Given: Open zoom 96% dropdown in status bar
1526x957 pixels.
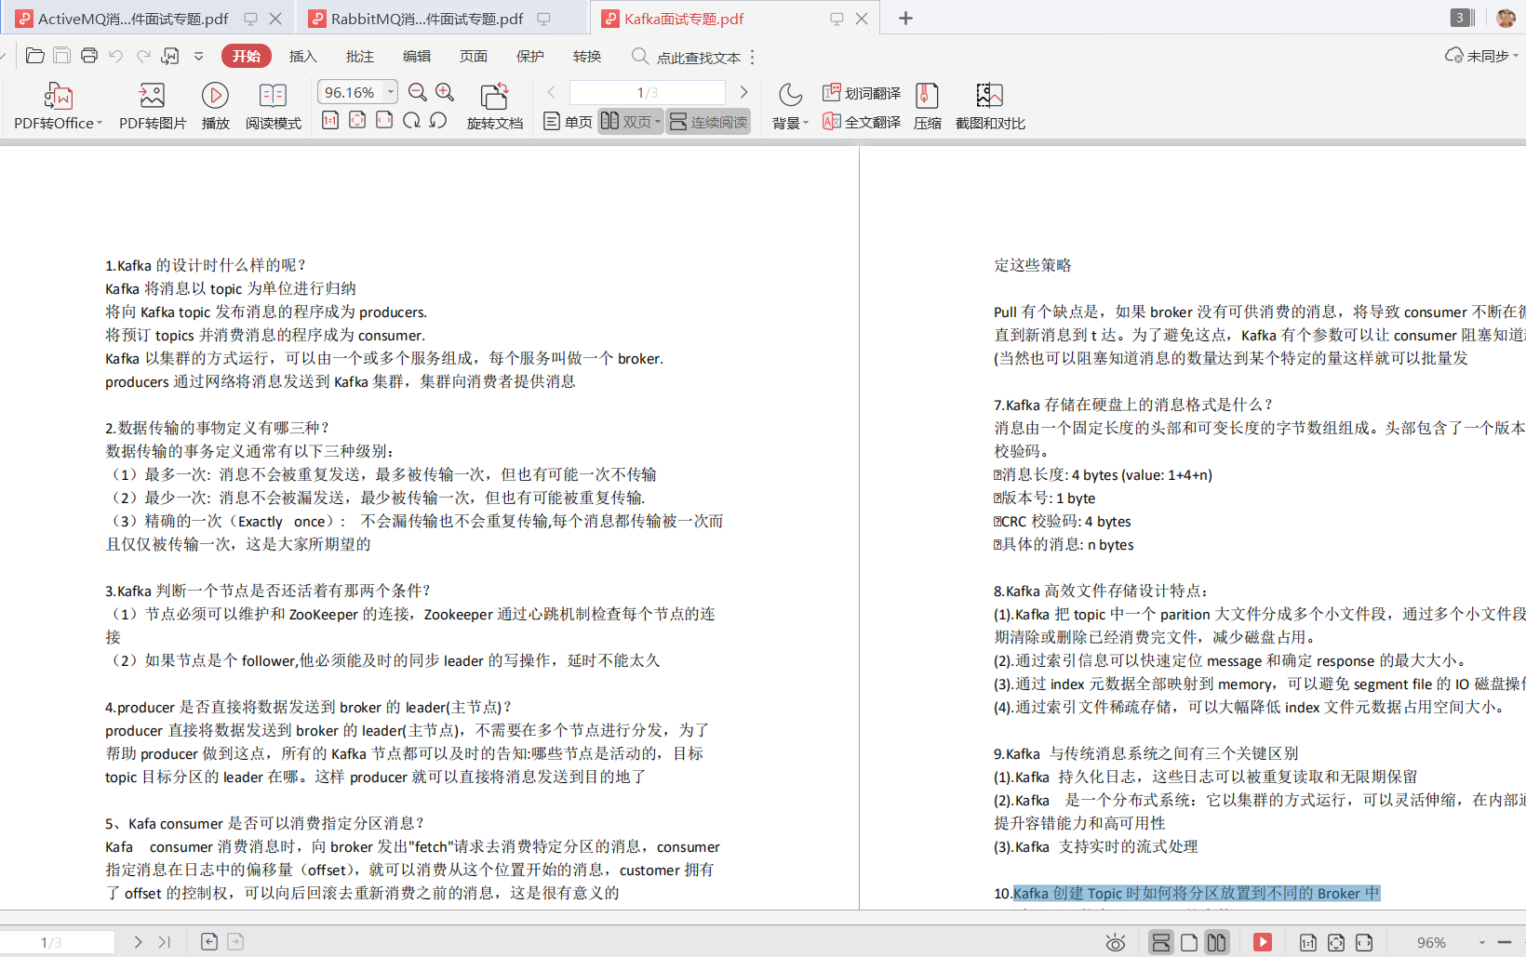Looking at the screenshot, I should tap(1482, 942).
